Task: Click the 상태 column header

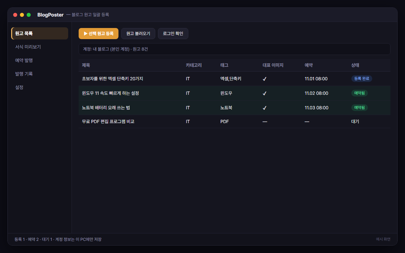Action: point(355,65)
